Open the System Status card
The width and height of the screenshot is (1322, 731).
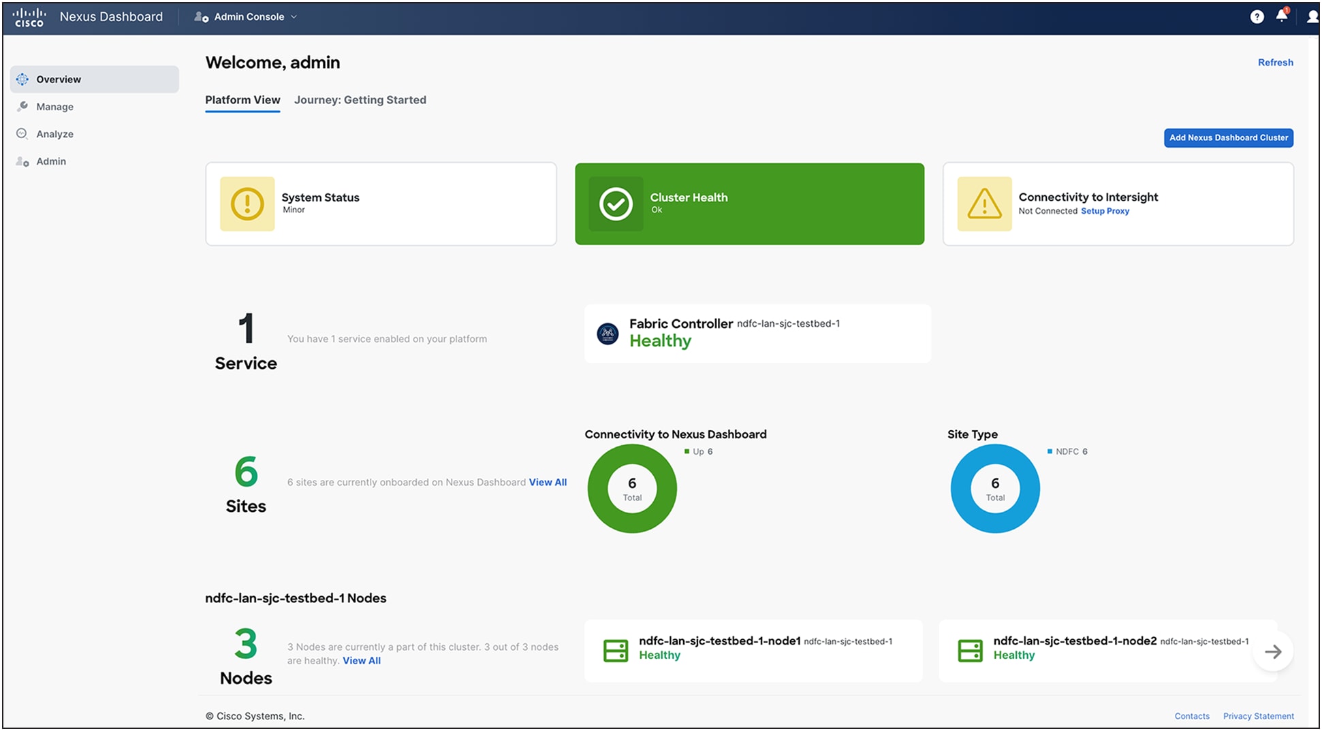coord(381,204)
